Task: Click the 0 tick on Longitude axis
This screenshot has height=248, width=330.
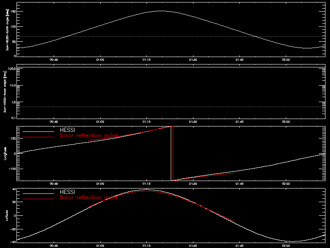Action: [x=15, y=154]
